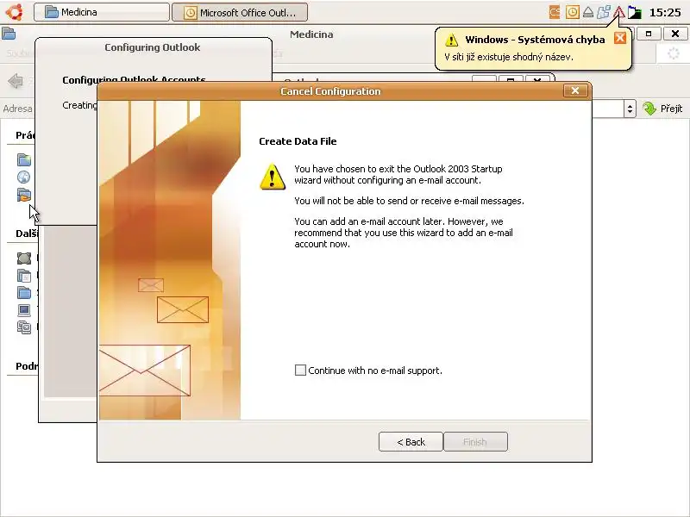Click the Back button in Cancel Configuration

coord(411,442)
